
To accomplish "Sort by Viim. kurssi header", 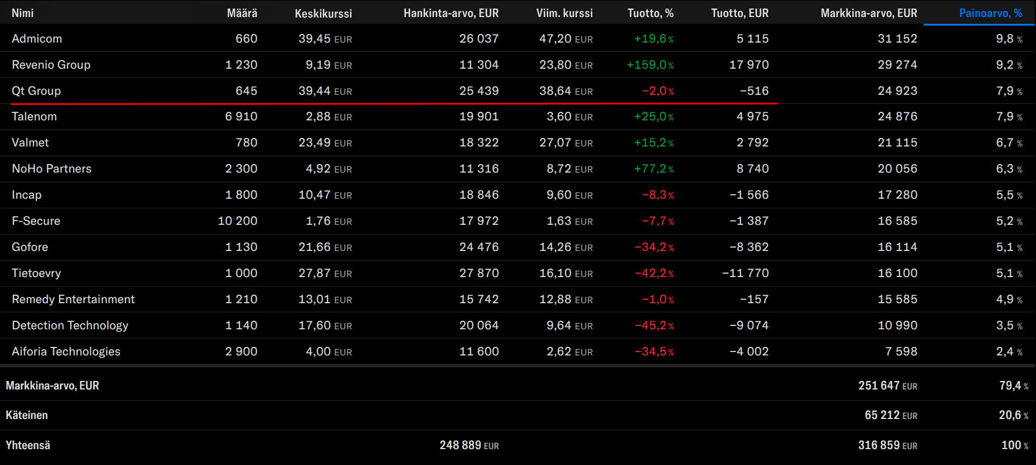I will (564, 13).
